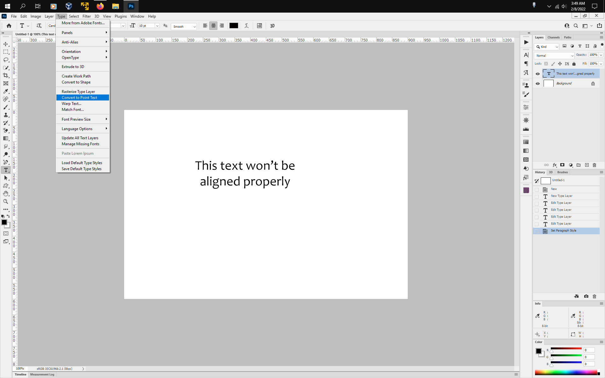605x378 pixels.
Task: Toggle visibility of the text layer
Action: [538, 73]
